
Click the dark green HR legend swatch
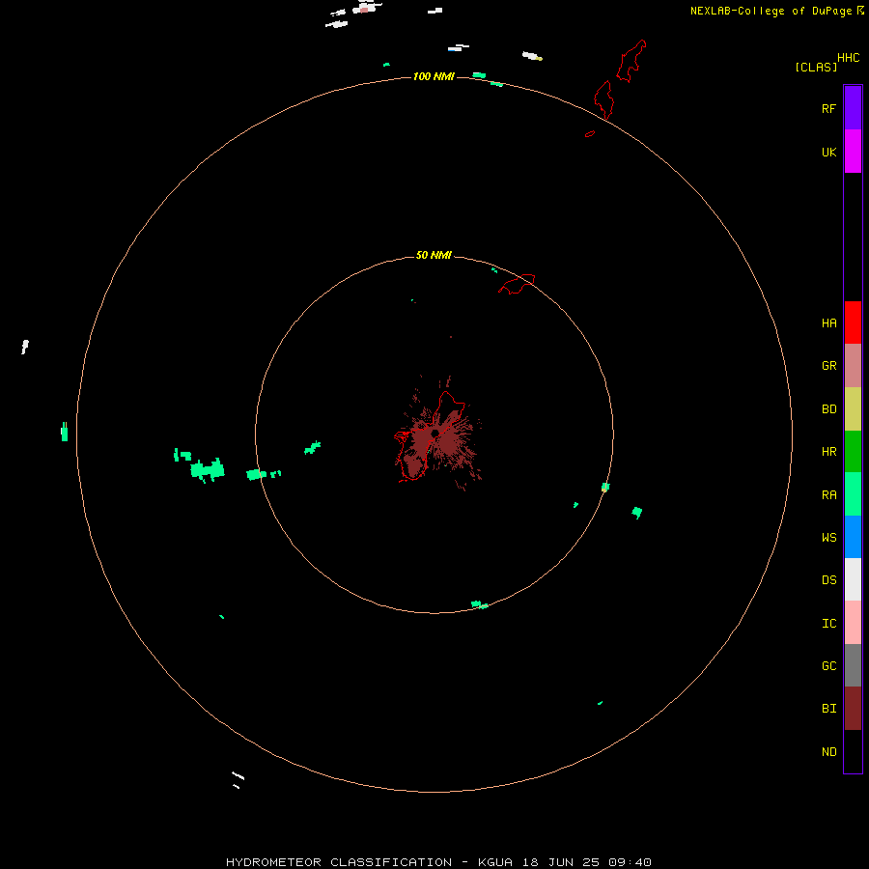pos(853,452)
